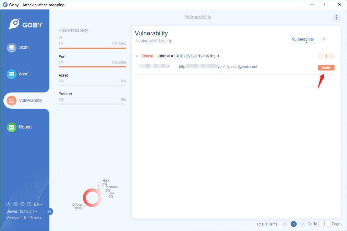Minimize the Goby window
This screenshot has height=231, width=347.
click(x=312, y=5)
